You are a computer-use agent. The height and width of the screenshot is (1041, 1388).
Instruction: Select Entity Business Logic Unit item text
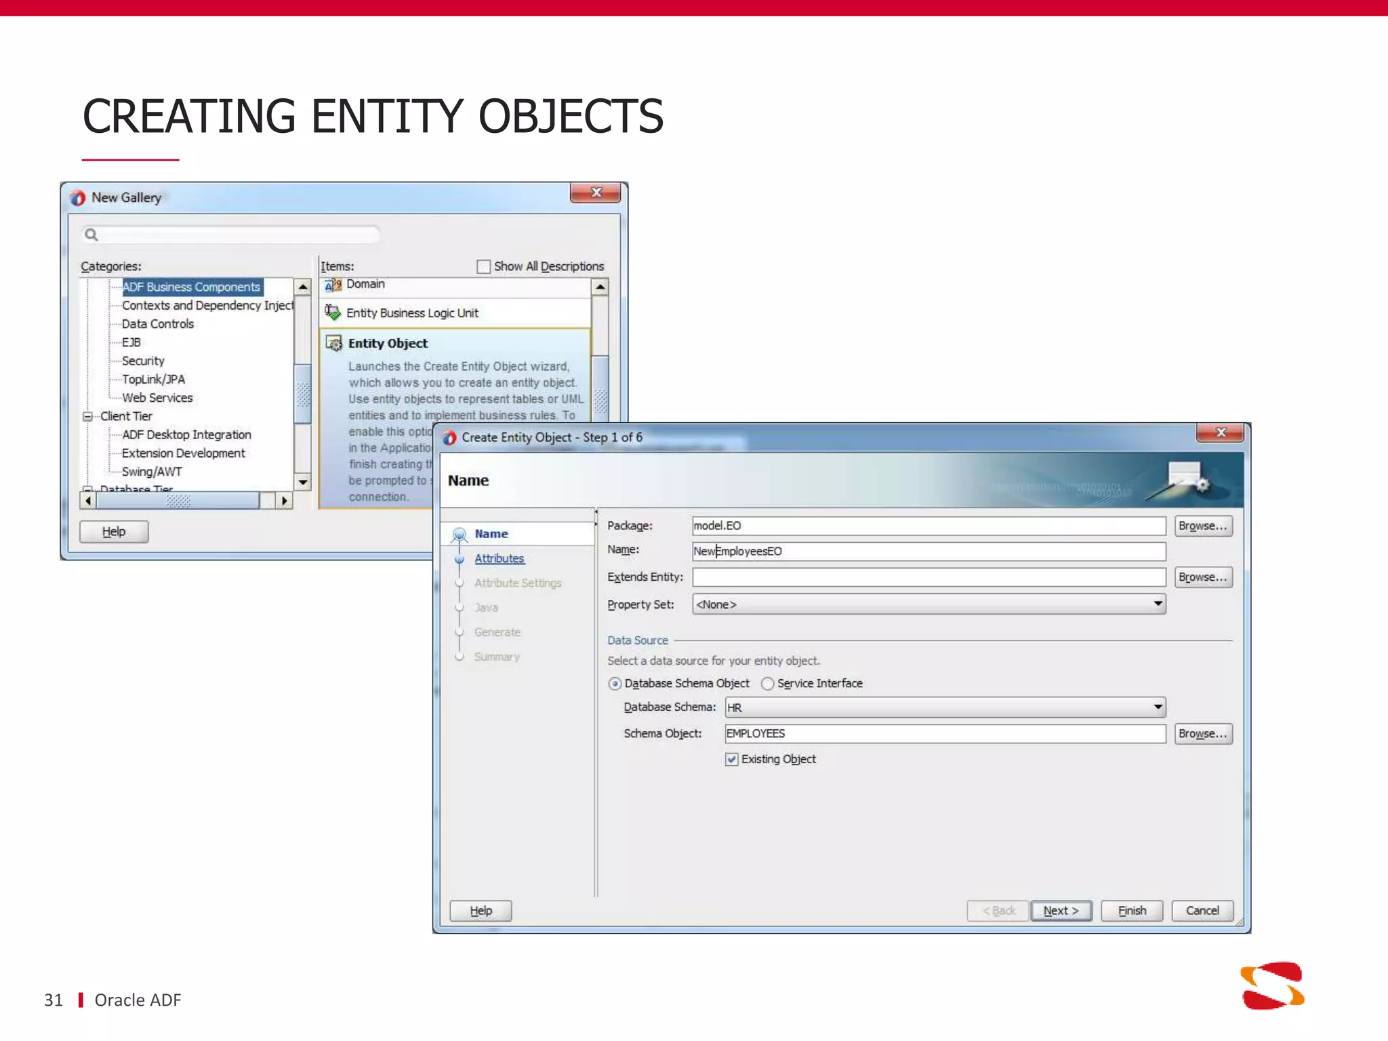(412, 313)
